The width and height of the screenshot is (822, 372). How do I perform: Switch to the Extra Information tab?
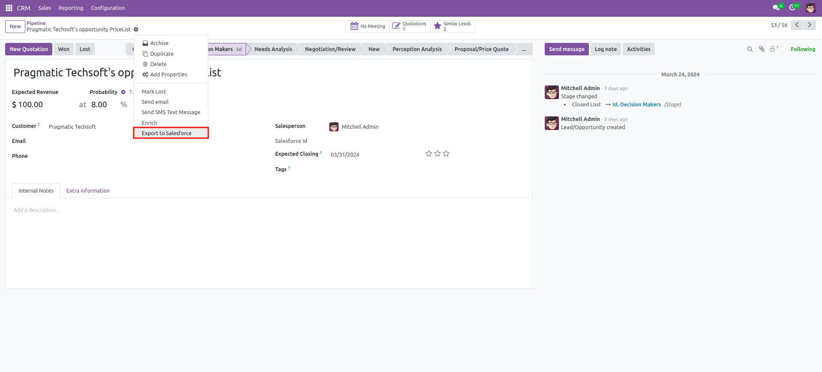[88, 191]
